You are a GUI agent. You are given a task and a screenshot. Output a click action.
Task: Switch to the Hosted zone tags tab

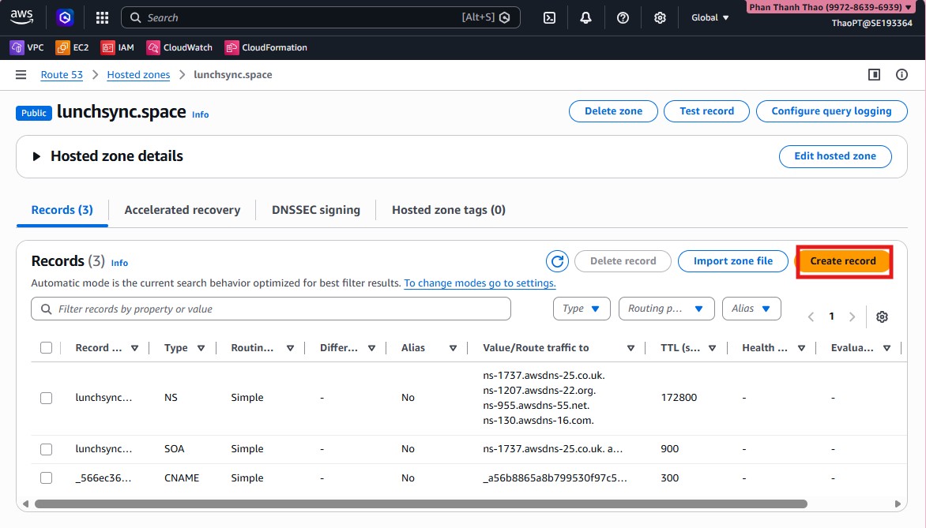pos(448,210)
